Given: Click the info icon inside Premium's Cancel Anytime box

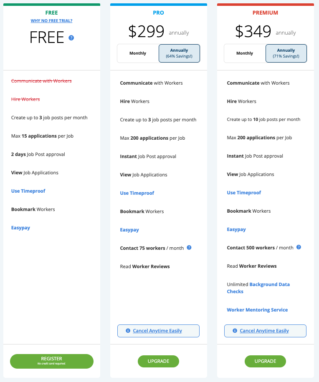Looking at the screenshot, I should [235, 330].
